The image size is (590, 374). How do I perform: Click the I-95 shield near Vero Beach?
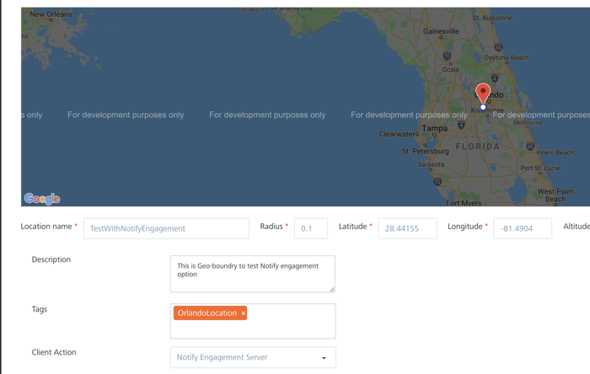(x=530, y=147)
